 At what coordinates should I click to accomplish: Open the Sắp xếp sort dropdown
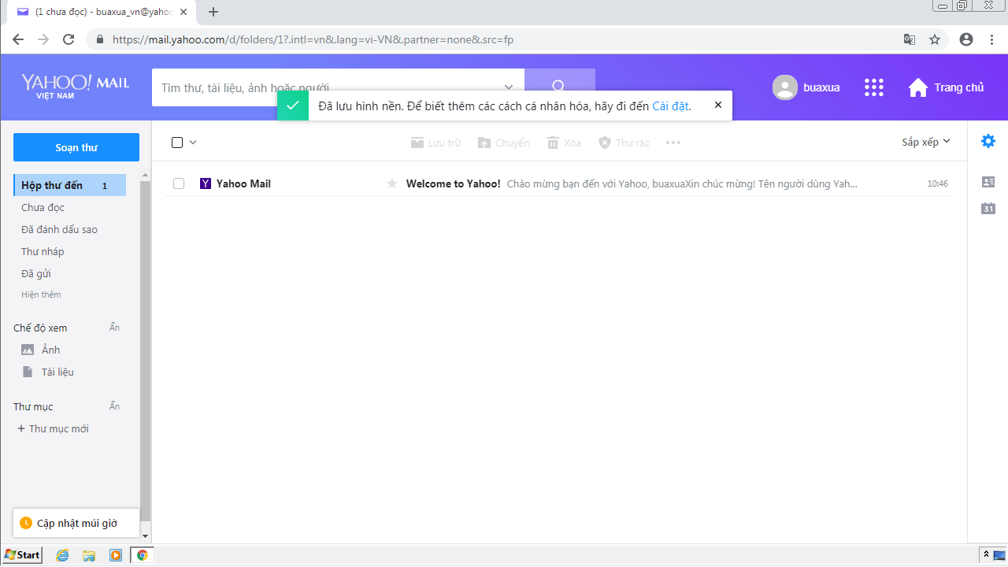[926, 142]
